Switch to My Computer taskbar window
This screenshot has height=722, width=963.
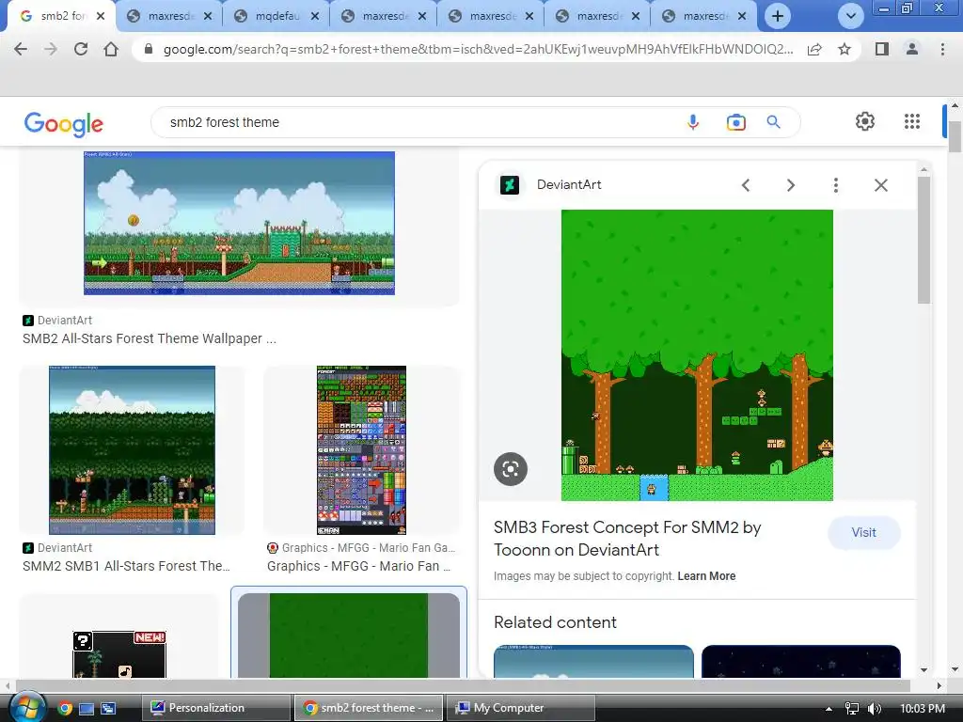519,708
